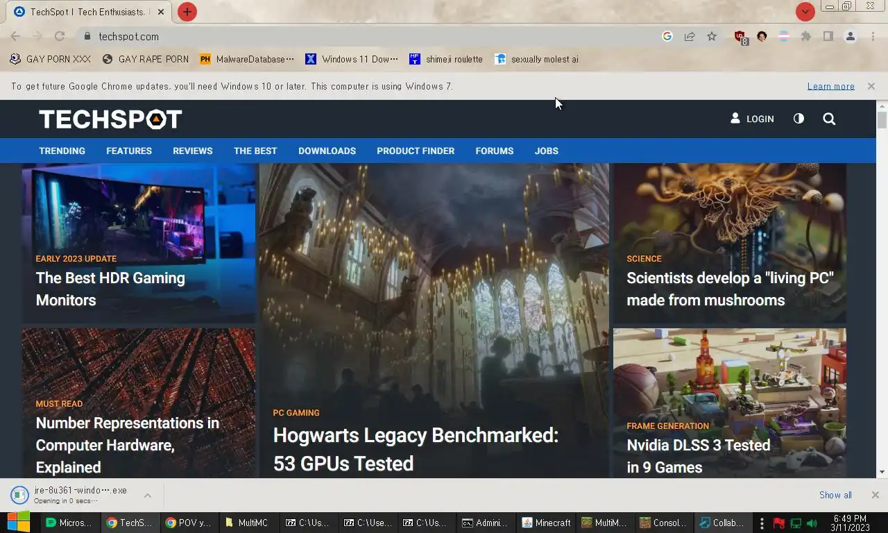Click the Learn more link in update bar
Screen dimensions: 888x533
(x=831, y=86)
